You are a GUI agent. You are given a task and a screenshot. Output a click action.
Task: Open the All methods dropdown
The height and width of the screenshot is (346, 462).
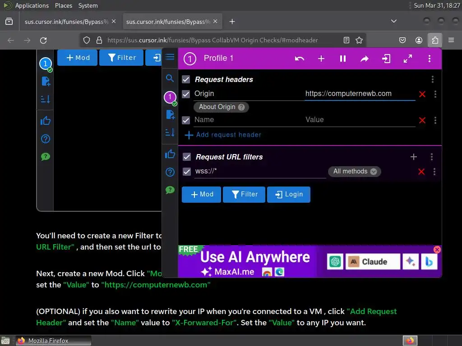pos(355,172)
